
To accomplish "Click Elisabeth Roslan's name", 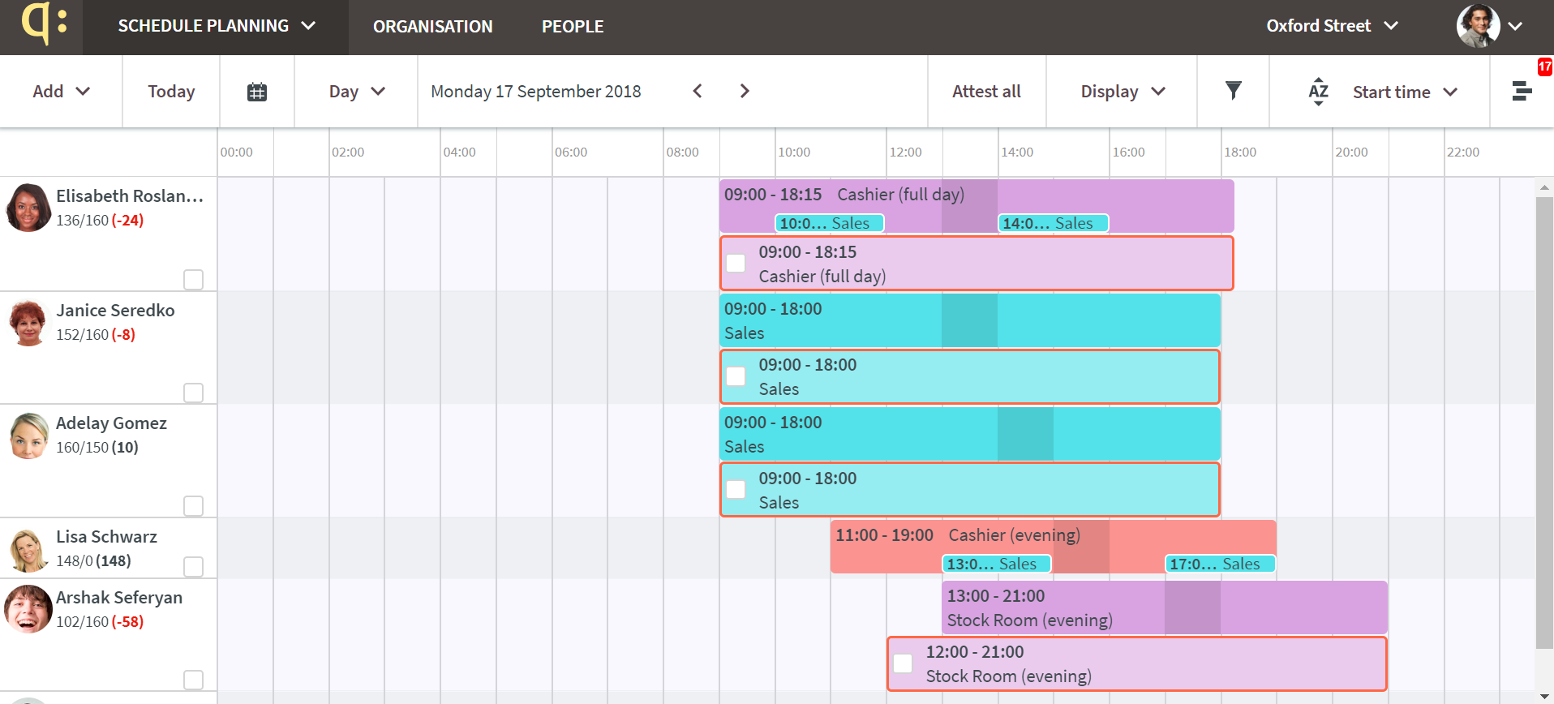I will point(130,196).
